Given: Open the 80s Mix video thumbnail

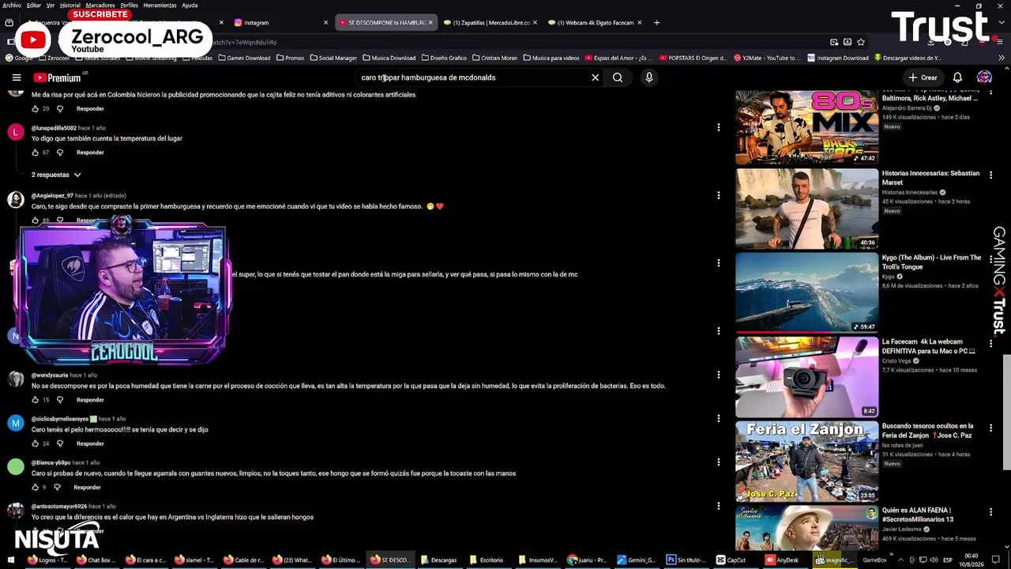Looking at the screenshot, I should [x=806, y=126].
